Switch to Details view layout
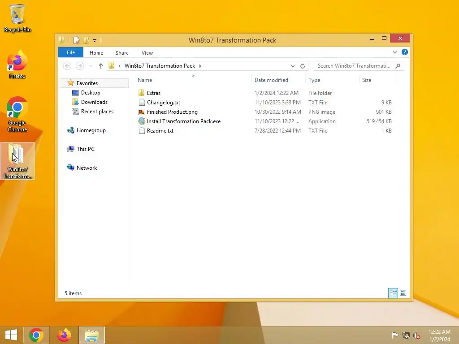 (x=393, y=293)
